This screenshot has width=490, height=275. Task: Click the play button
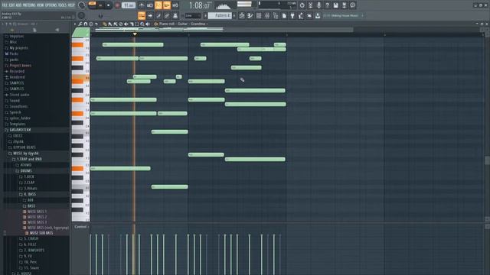pyautogui.click(x=100, y=5)
